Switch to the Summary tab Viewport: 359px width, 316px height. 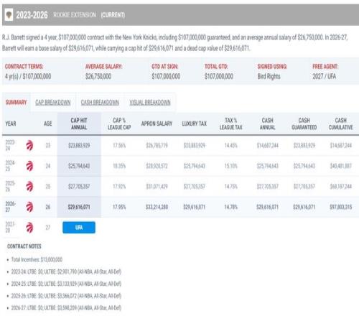point(16,103)
